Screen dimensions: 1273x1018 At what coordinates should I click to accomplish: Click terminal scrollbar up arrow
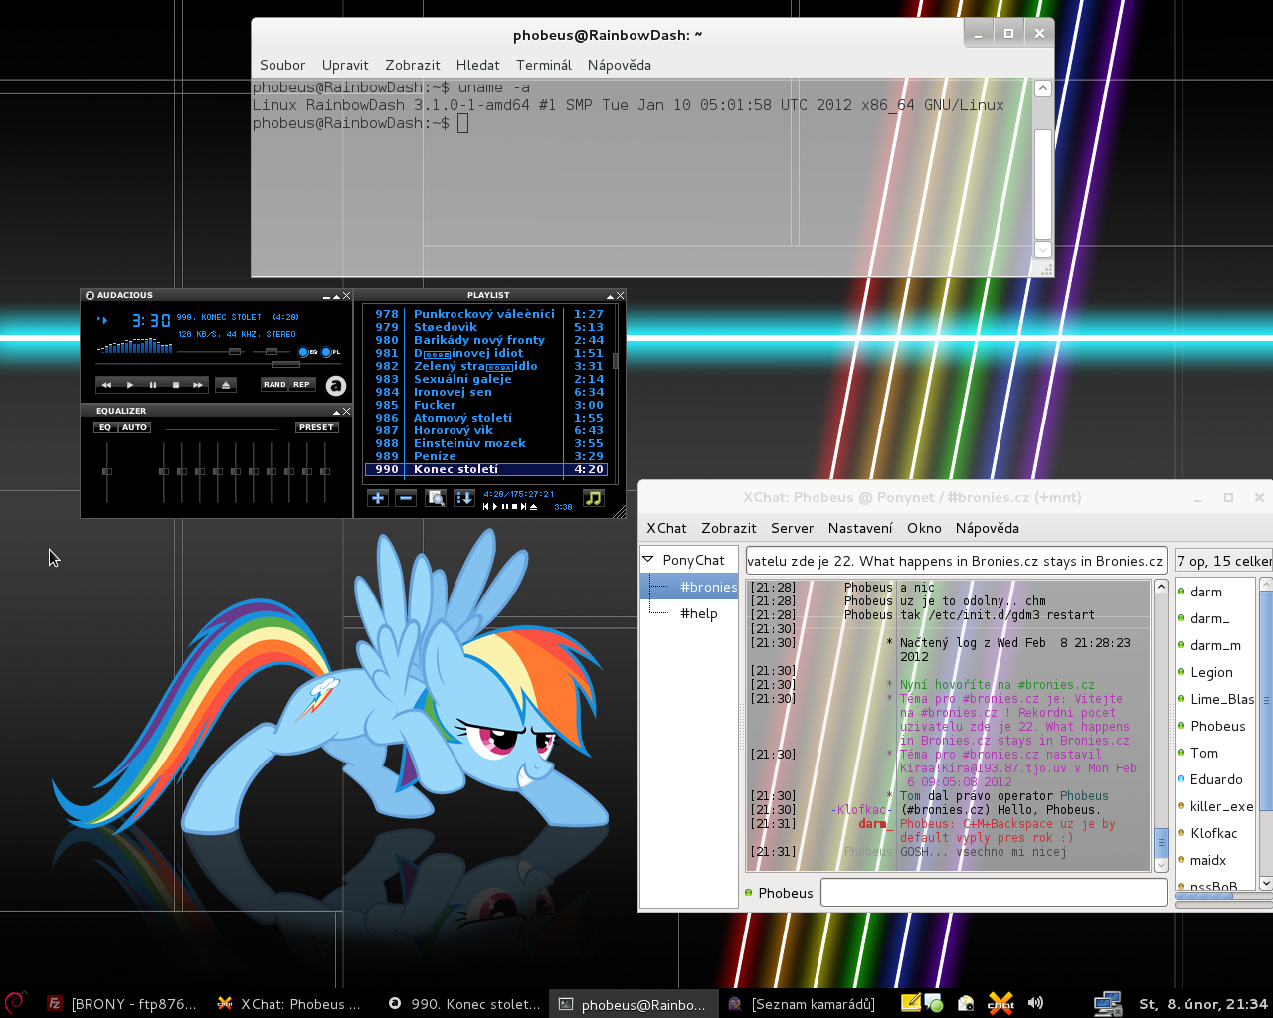tap(1043, 88)
